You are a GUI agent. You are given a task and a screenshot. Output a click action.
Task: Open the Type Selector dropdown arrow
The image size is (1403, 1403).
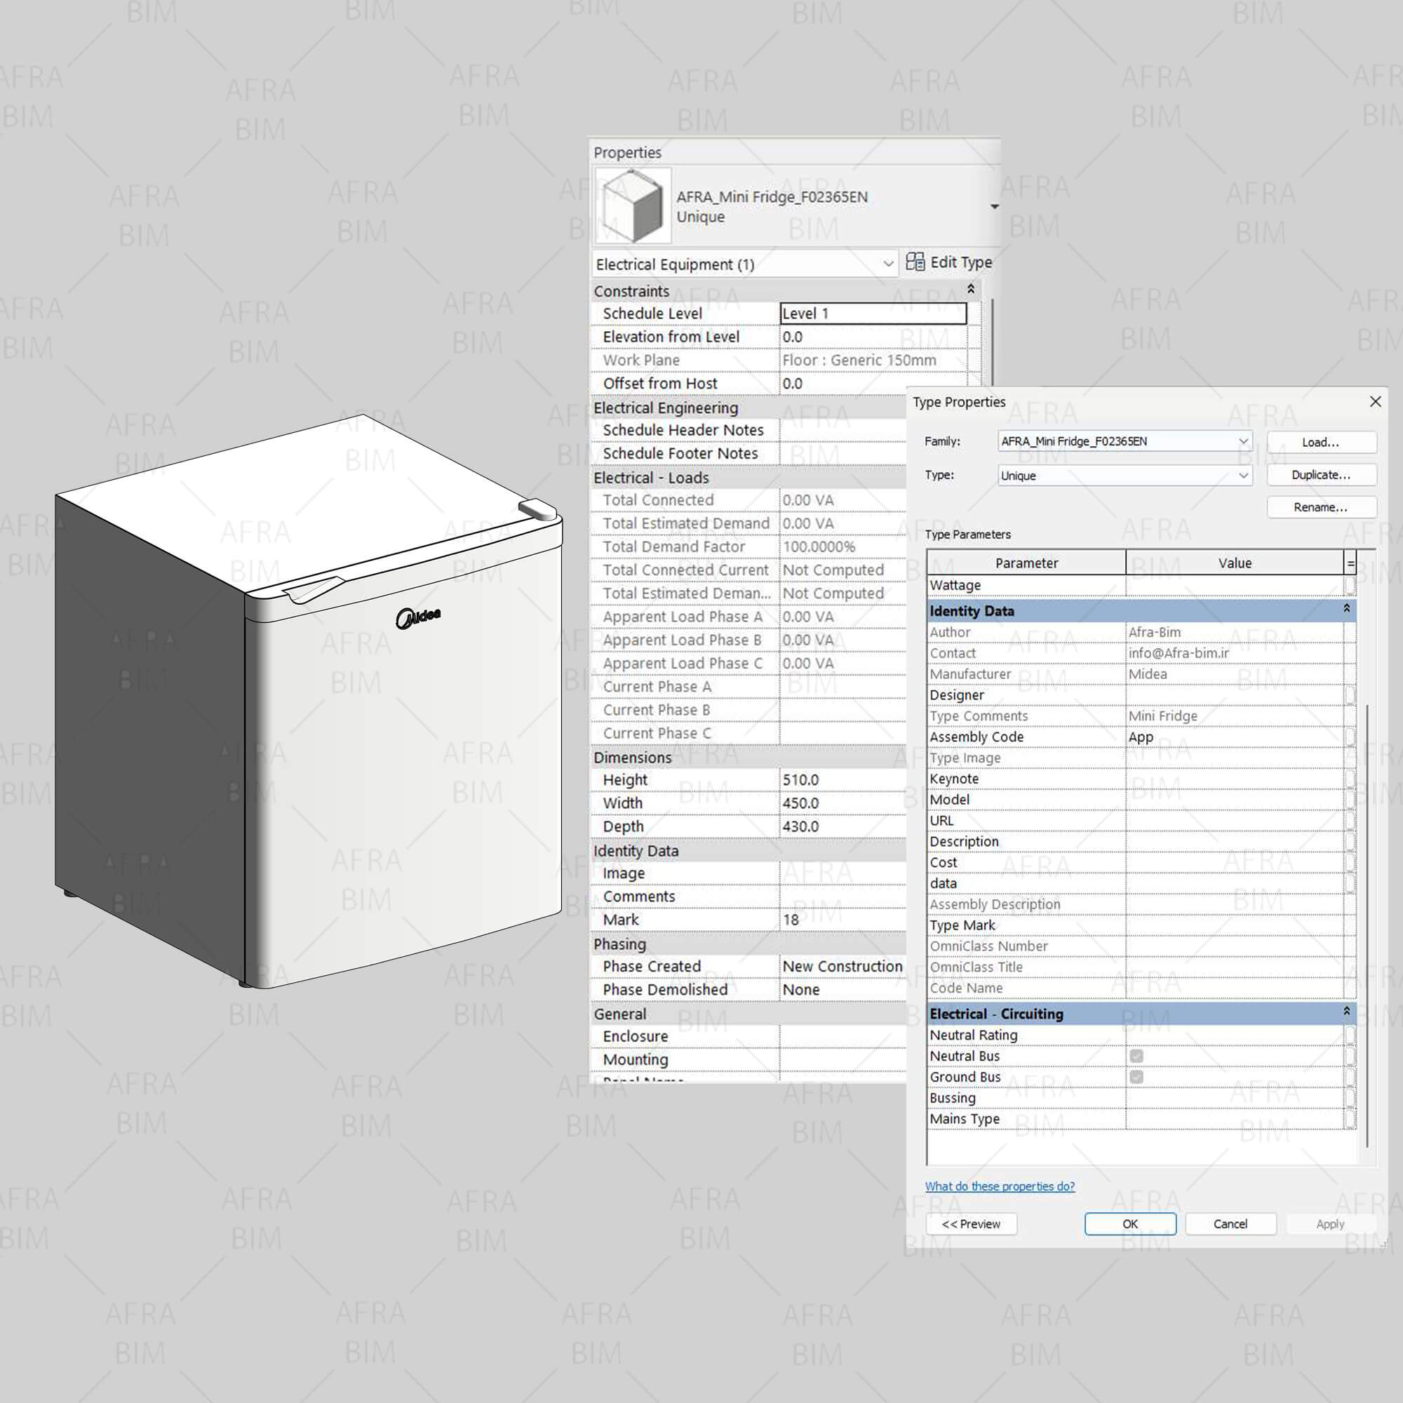click(x=994, y=207)
